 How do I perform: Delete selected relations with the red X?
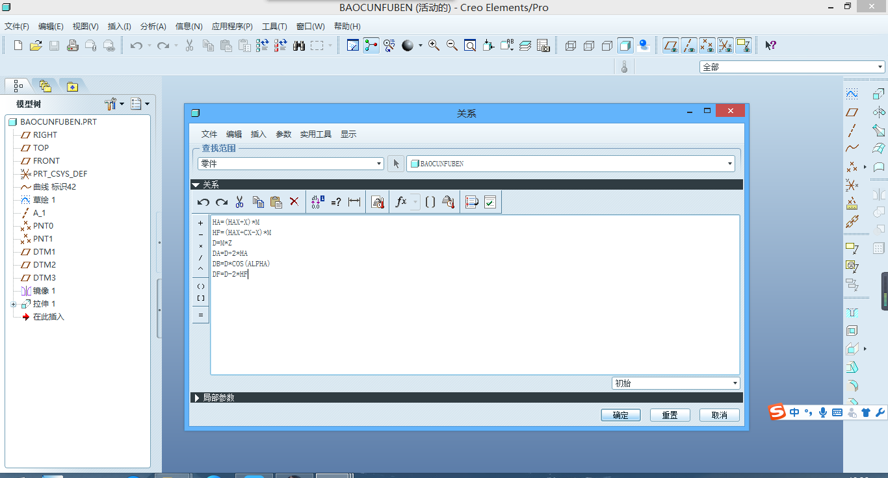pyautogui.click(x=294, y=202)
